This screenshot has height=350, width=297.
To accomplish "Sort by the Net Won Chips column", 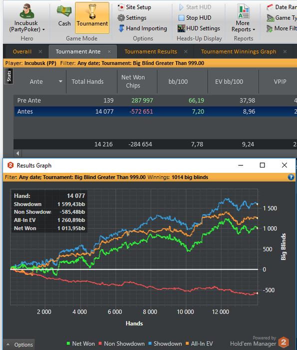I will click(x=133, y=81).
